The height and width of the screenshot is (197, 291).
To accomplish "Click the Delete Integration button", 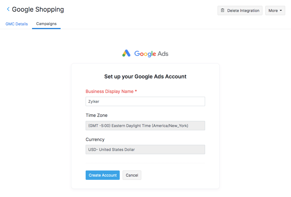I will 240,10.
